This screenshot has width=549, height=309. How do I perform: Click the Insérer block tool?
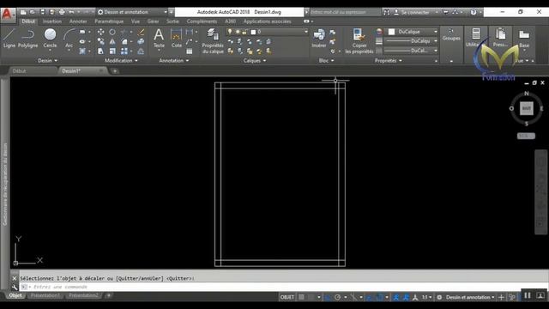pos(319,38)
